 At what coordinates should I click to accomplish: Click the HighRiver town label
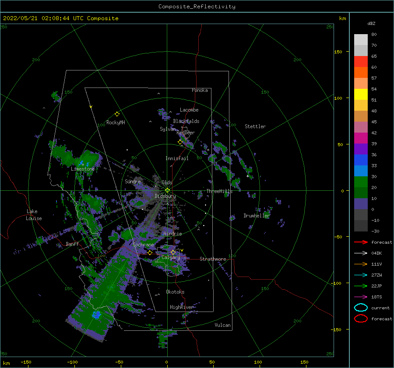pos(182,307)
